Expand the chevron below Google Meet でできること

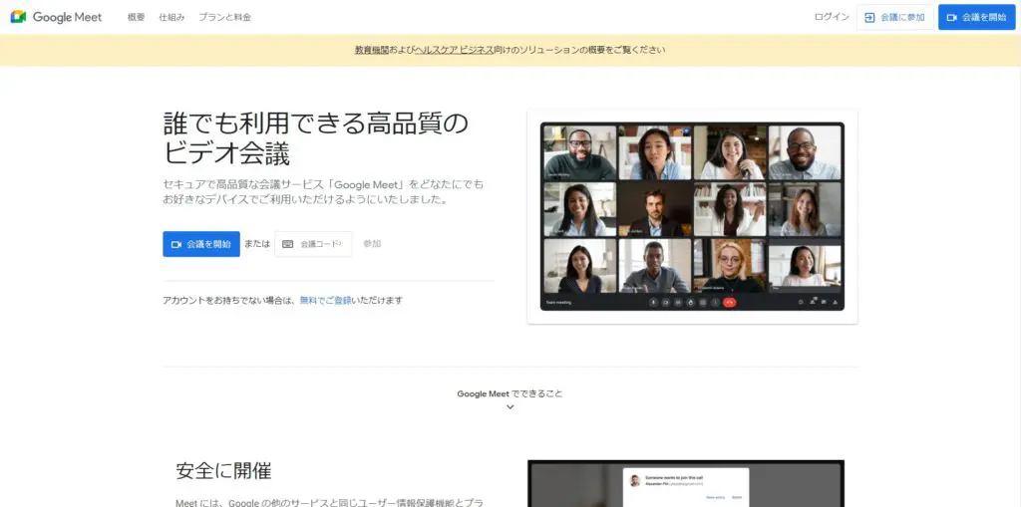click(510, 407)
